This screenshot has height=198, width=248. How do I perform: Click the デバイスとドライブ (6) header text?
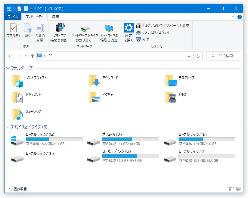coord(29,127)
